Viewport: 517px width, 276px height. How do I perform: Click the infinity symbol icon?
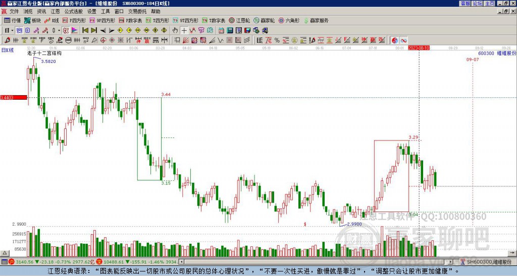tap(403, 40)
